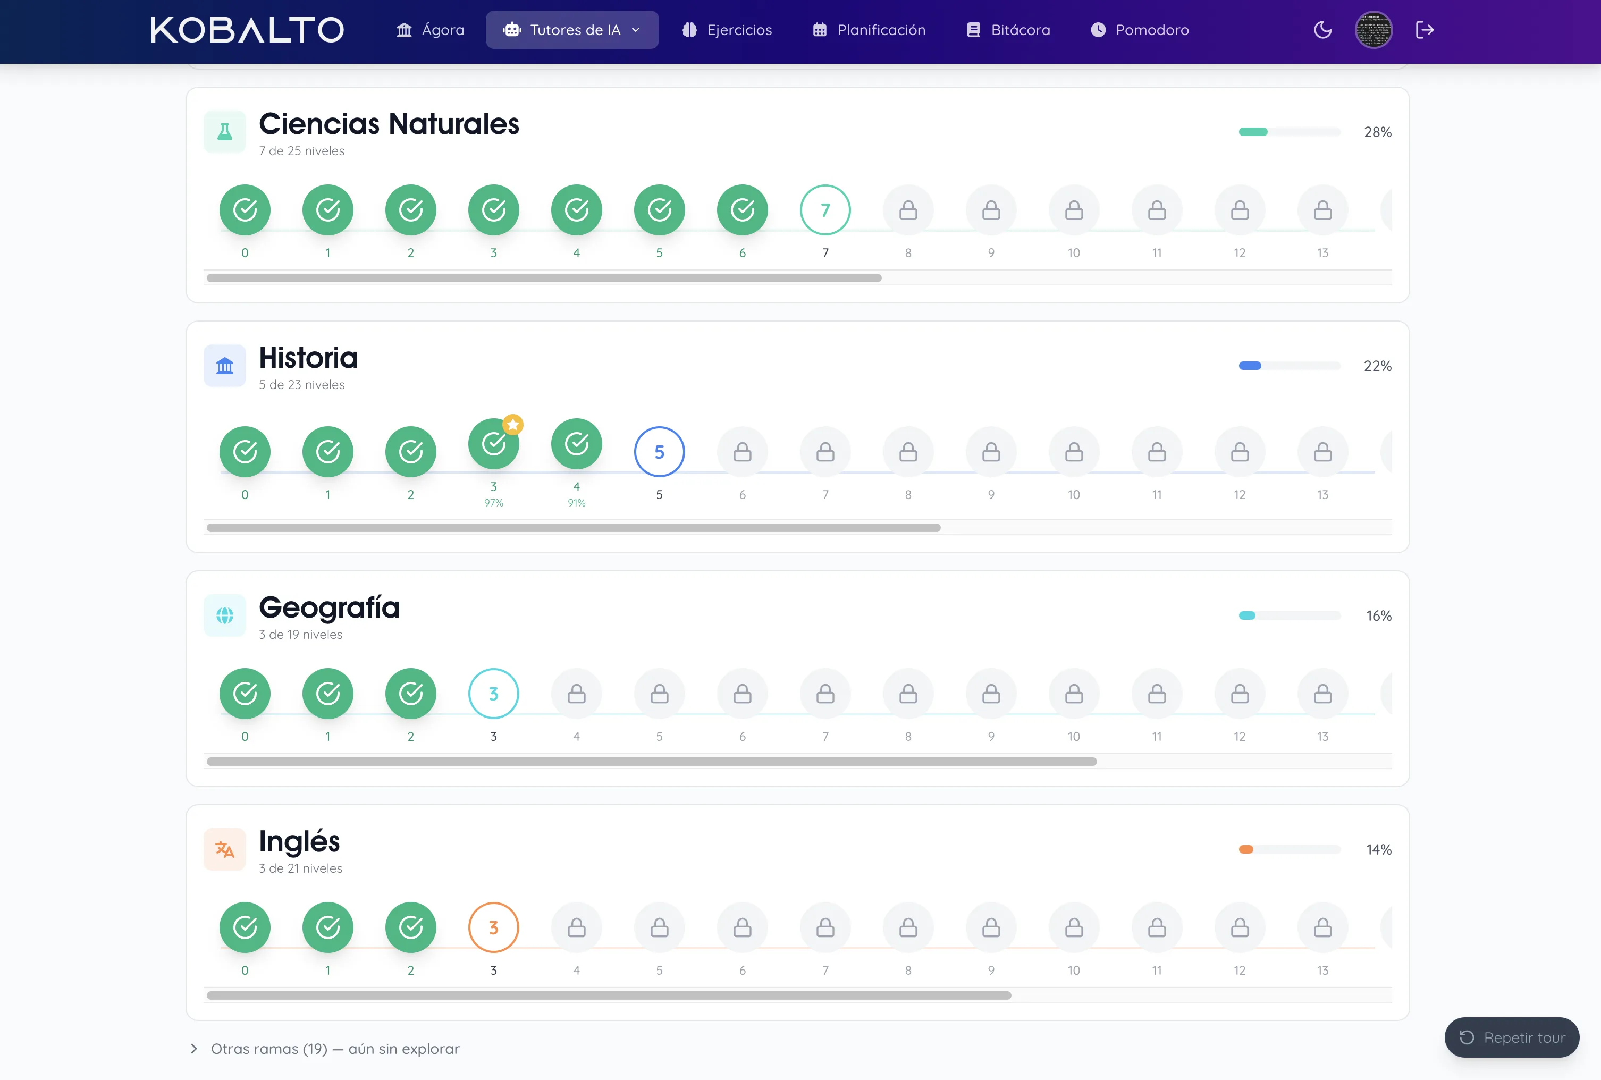Select the locked level 8 in Ciencias Naturales
1601x1080 pixels.
coord(908,209)
